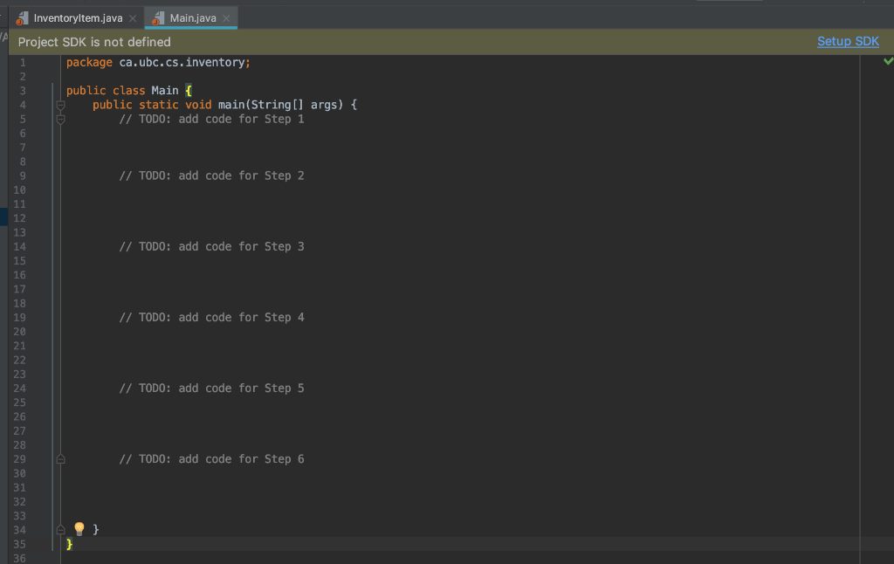Close the InventoryItem.java tab
The image size is (894, 564).
point(133,18)
